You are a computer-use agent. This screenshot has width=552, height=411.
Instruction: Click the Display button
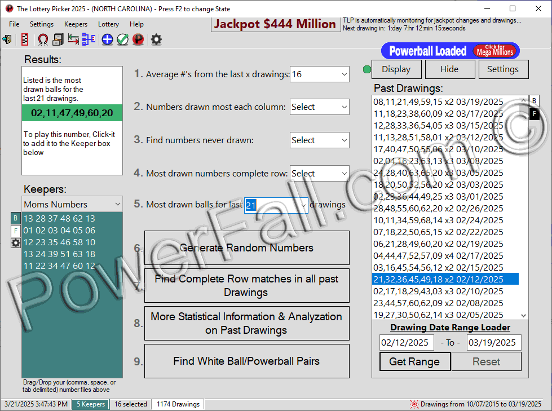tap(396, 69)
